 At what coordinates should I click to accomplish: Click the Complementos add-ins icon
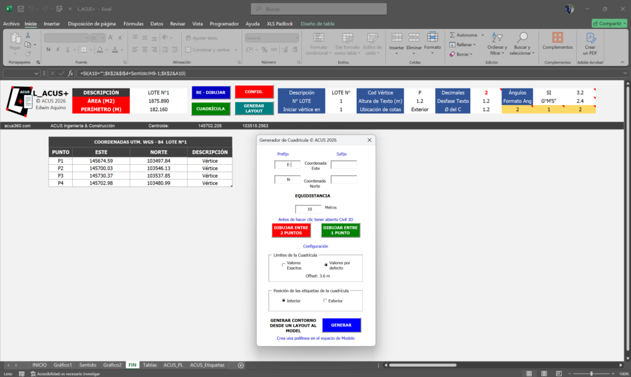click(x=557, y=38)
